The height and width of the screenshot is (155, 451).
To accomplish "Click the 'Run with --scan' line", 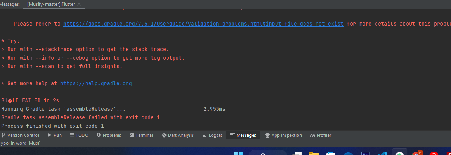I will pyautogui.click(x=62, y=67).
